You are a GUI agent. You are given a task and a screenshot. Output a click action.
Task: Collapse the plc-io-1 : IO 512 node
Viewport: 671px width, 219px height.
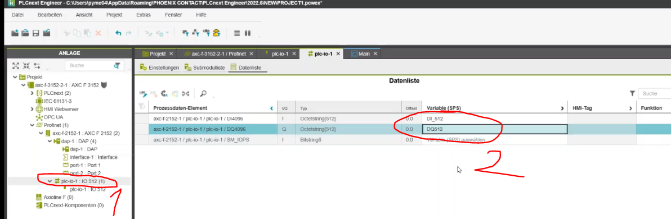(x=50, y=181)
